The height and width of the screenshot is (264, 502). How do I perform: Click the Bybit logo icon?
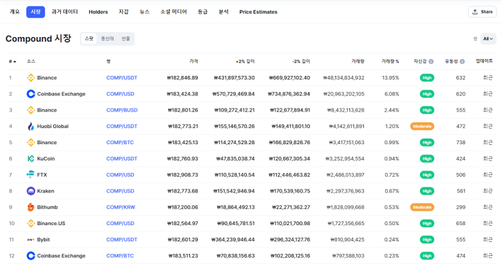click(x=31, y=240)
